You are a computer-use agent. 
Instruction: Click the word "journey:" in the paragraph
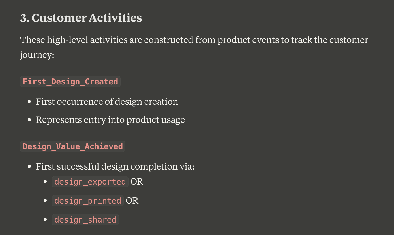pyautogui.click(x=37, y=54)
